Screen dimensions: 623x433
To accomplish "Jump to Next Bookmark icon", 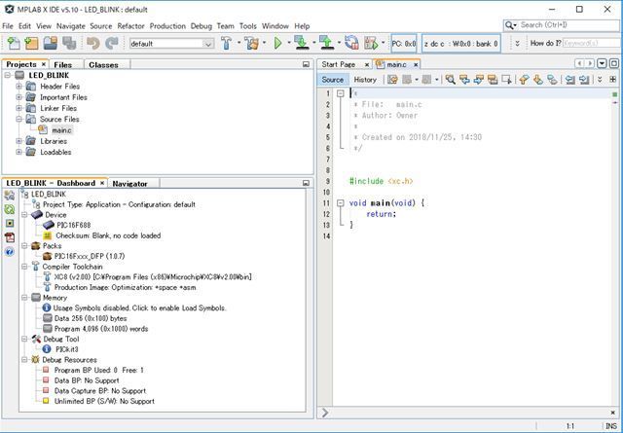I will [x=538, y=80].
